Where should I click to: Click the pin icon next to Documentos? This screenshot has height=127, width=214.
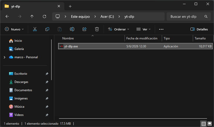point(47,90)
